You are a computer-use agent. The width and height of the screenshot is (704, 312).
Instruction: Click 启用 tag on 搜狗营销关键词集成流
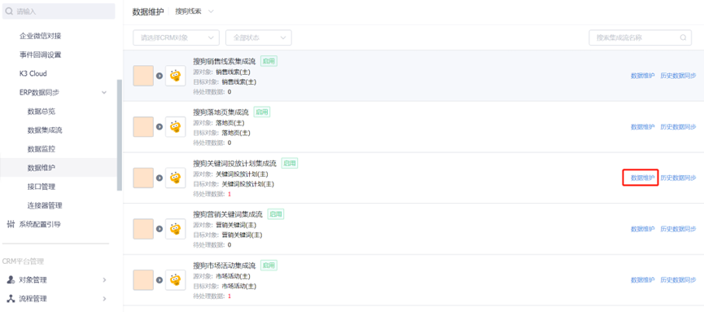click(276, 214)
